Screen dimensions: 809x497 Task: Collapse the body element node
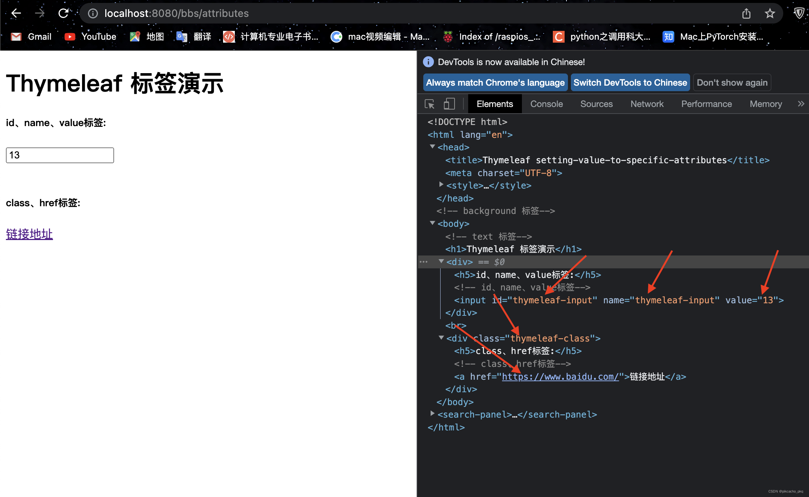(432, 223)
